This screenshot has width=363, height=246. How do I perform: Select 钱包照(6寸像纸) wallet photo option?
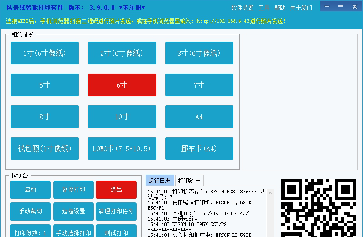[44, 148]
